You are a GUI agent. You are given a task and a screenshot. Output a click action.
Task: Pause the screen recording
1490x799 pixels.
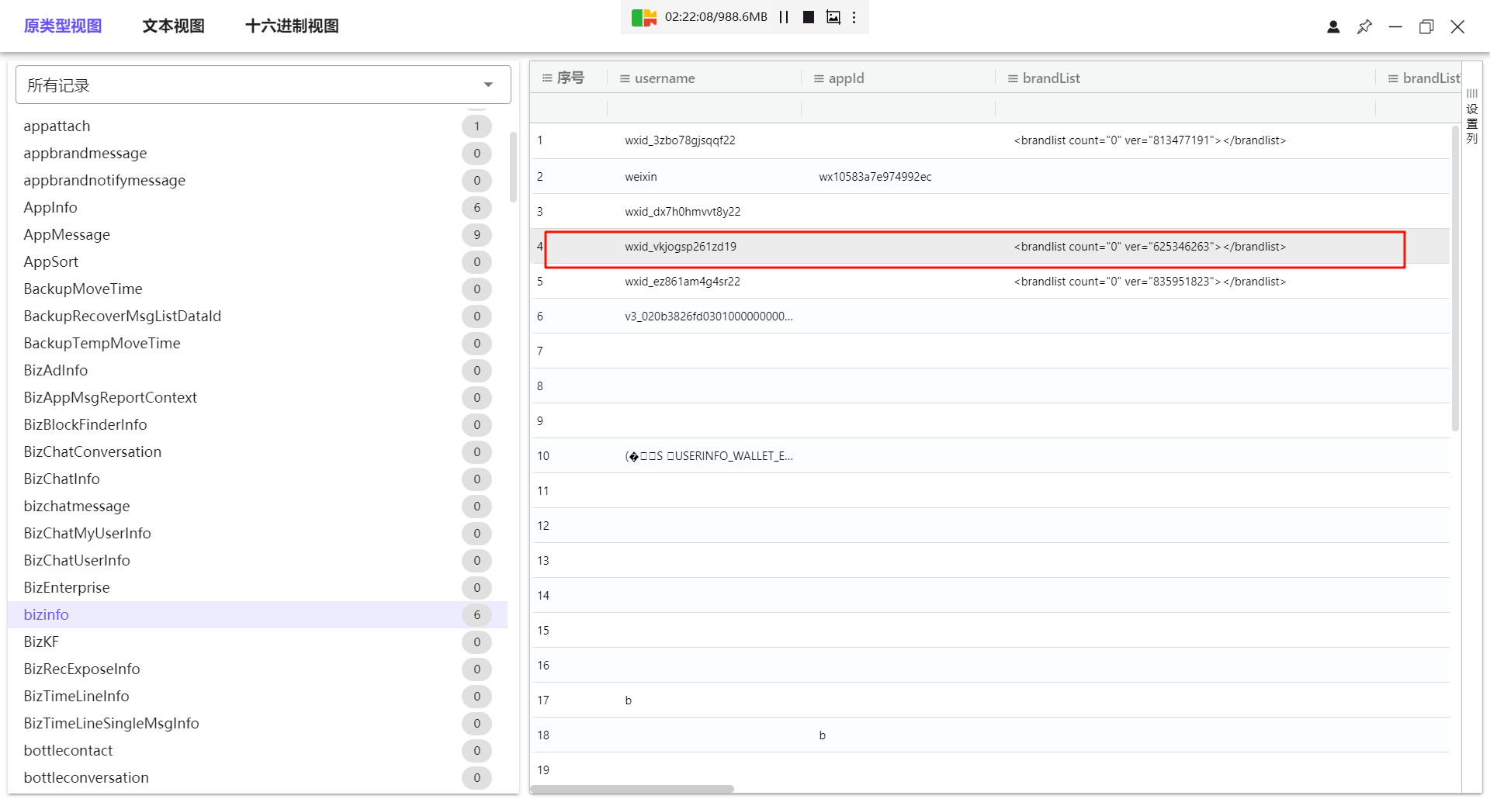tap(784, 17)
